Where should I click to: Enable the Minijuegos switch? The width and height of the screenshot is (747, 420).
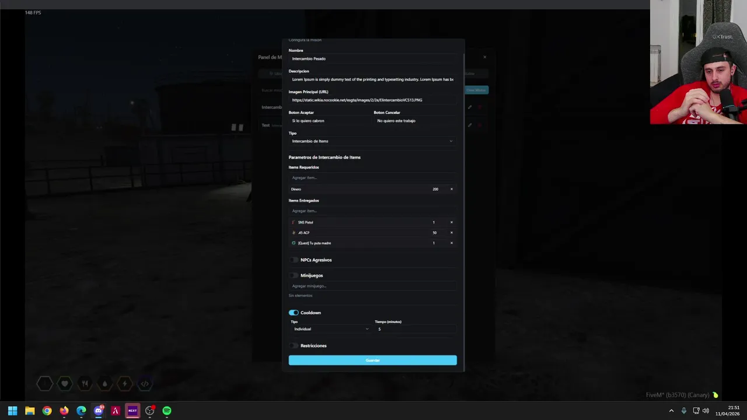[x=294, y=275]
